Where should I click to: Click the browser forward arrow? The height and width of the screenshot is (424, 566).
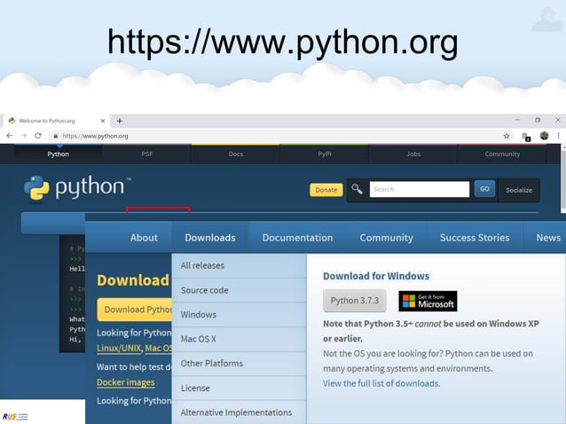click(x=24, y=136)
